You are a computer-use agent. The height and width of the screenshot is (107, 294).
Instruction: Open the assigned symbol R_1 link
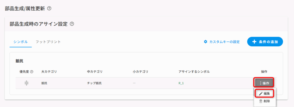[181, 83]
